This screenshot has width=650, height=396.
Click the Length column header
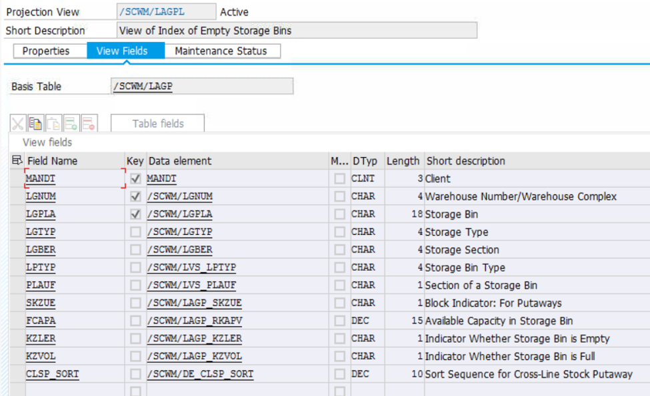[x=404, y=160]
